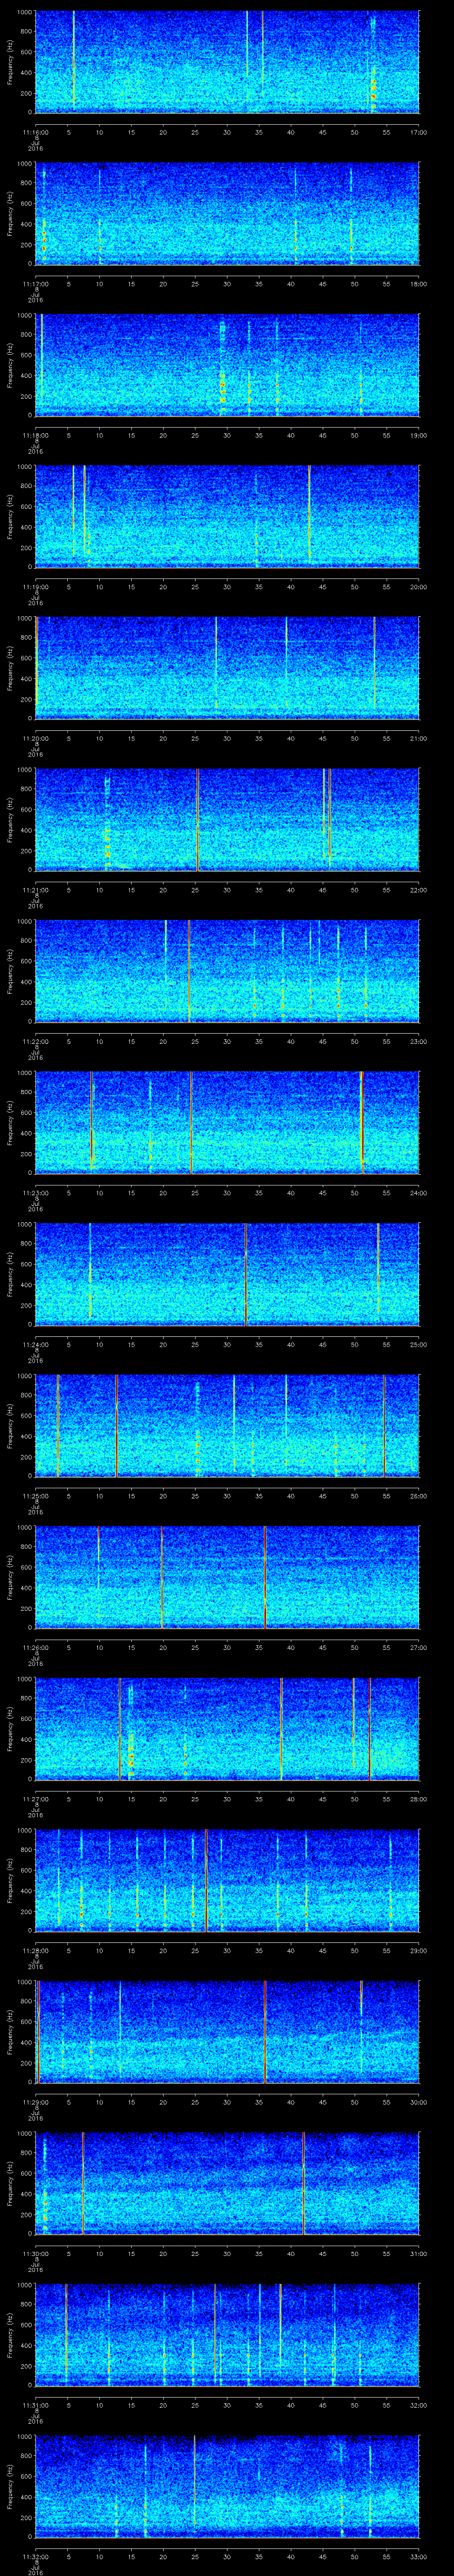The image size is (454, 2576).
Task: Click the 11:27:00 start time label
Action: 36,1798
